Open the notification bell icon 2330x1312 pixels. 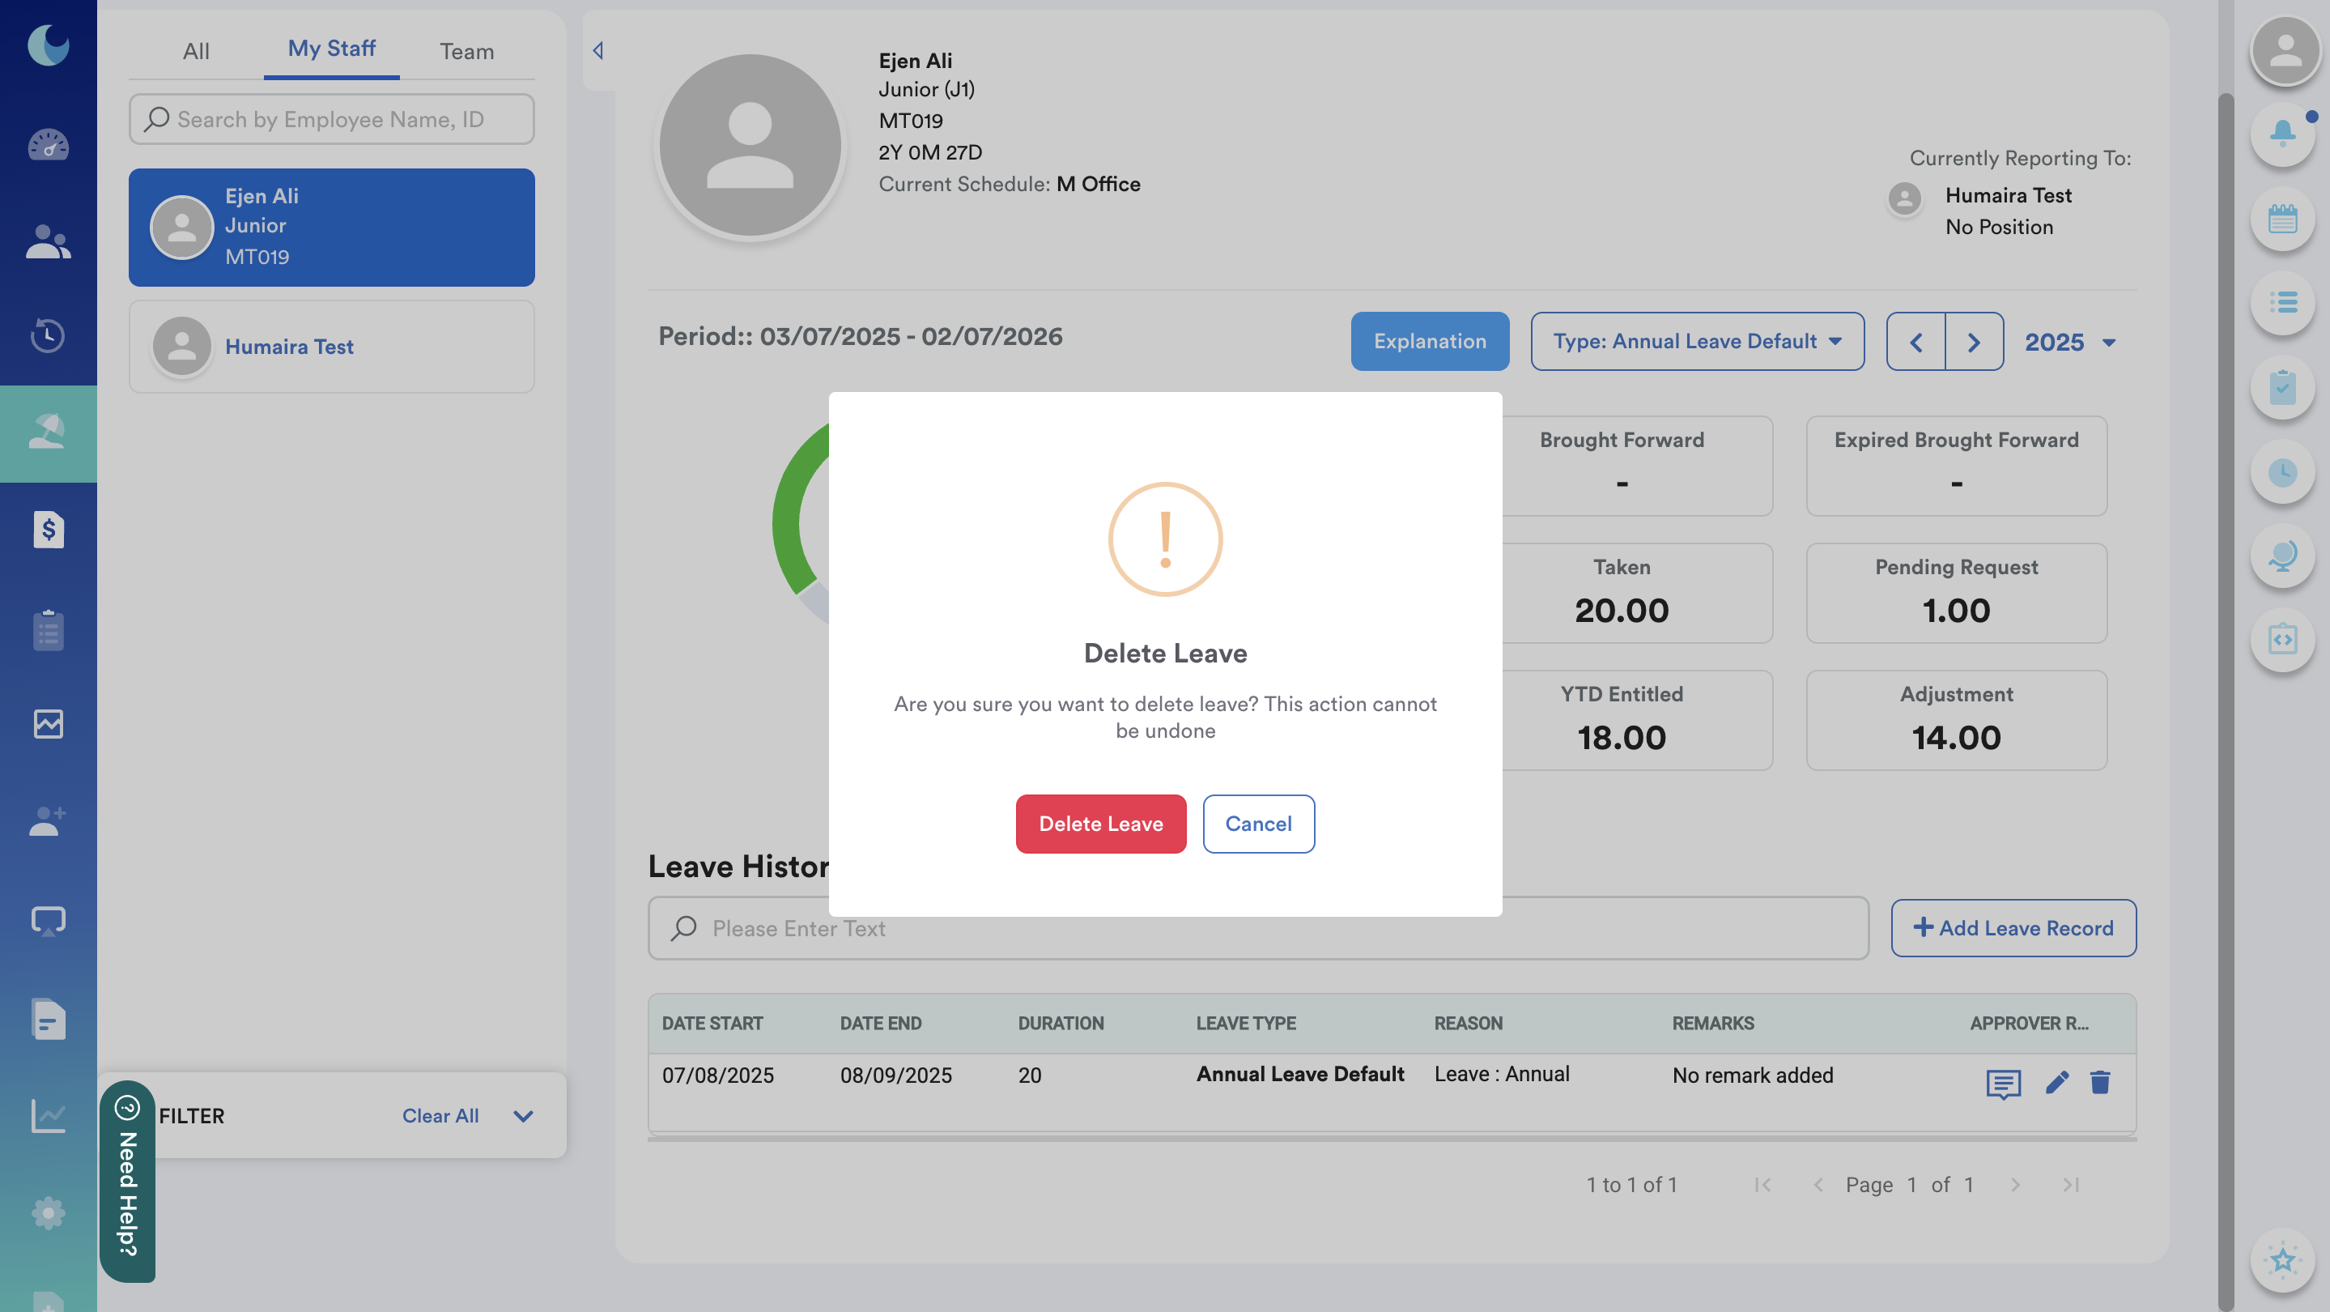pos(2282,133)
